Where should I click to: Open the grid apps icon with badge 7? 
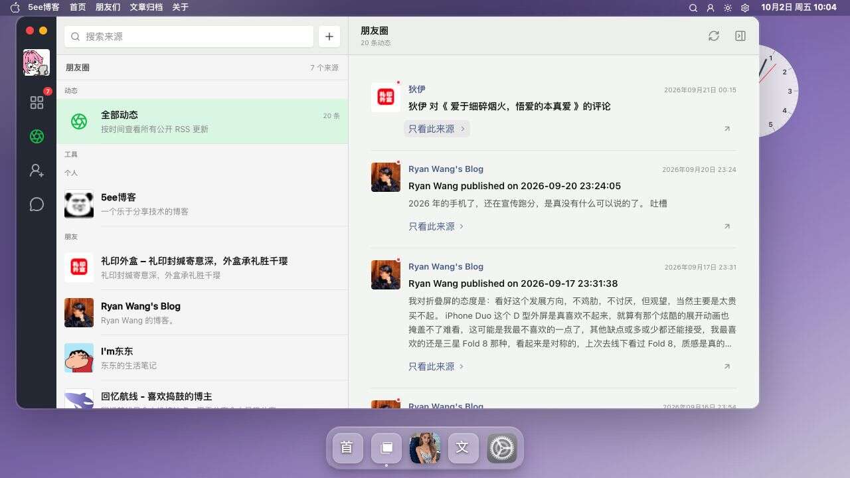click(x=37, y=102)
